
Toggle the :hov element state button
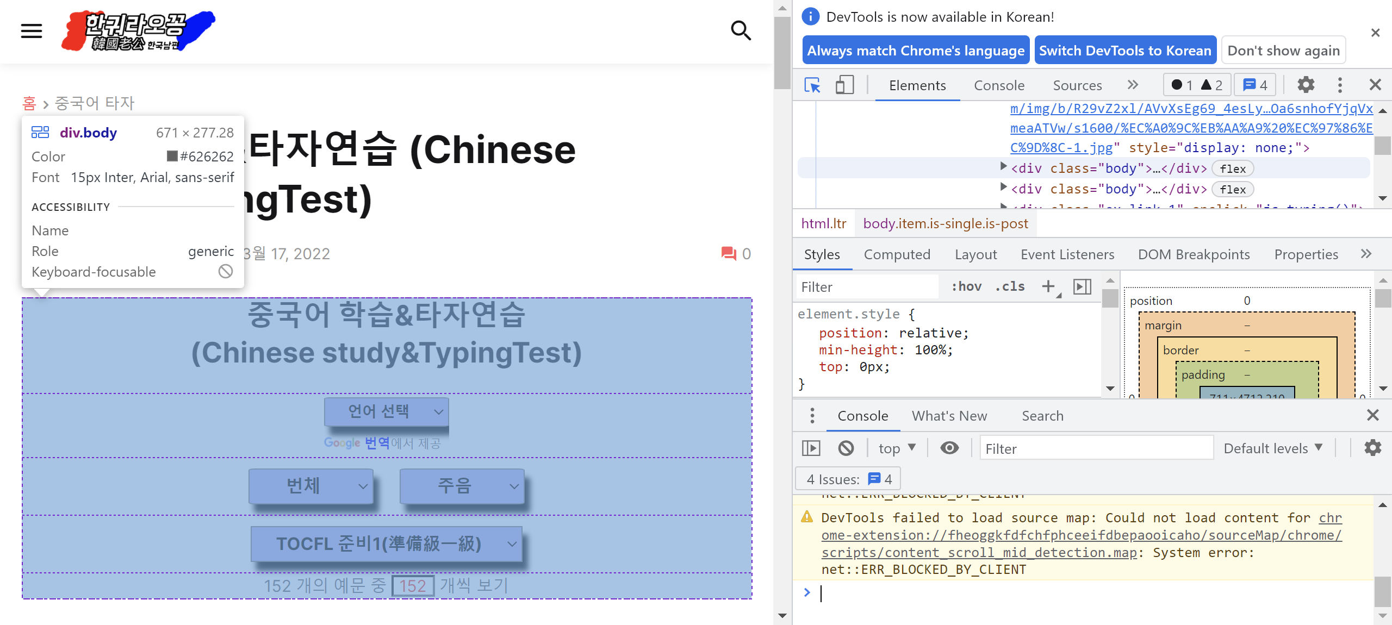tap(966, 286)
